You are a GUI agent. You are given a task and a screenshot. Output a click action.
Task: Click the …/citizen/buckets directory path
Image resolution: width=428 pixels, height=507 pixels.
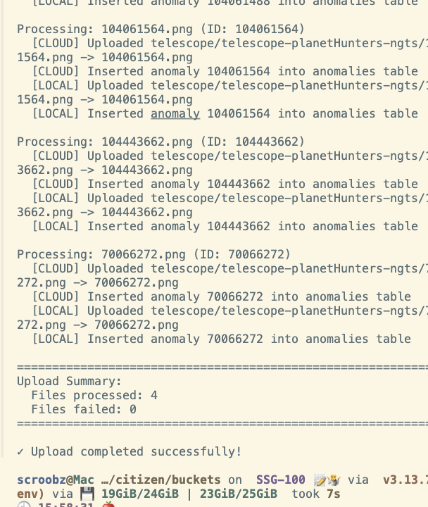point(161,480)
